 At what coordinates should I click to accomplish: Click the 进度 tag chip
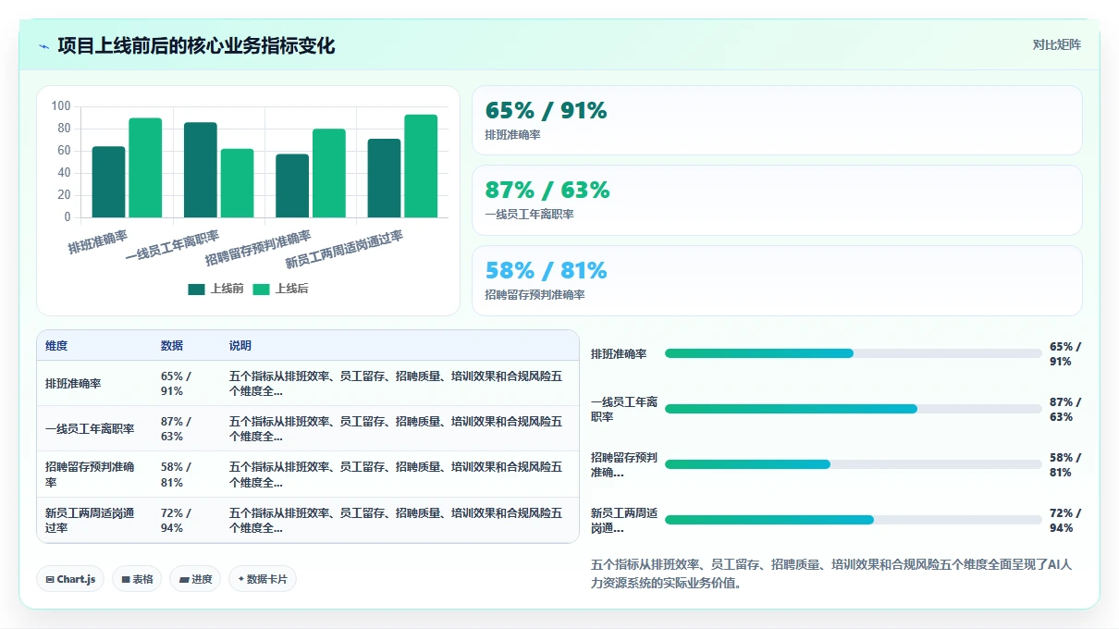(195, 579)
